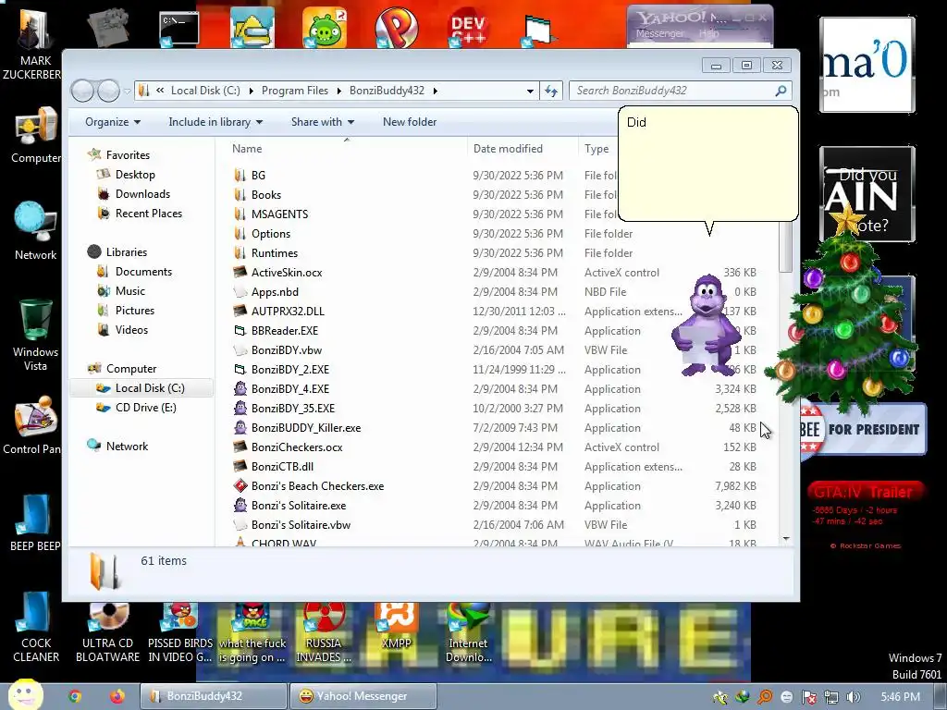Select the Books folder icon
This screenshot has height=710, width=947.
pos(240,194)
